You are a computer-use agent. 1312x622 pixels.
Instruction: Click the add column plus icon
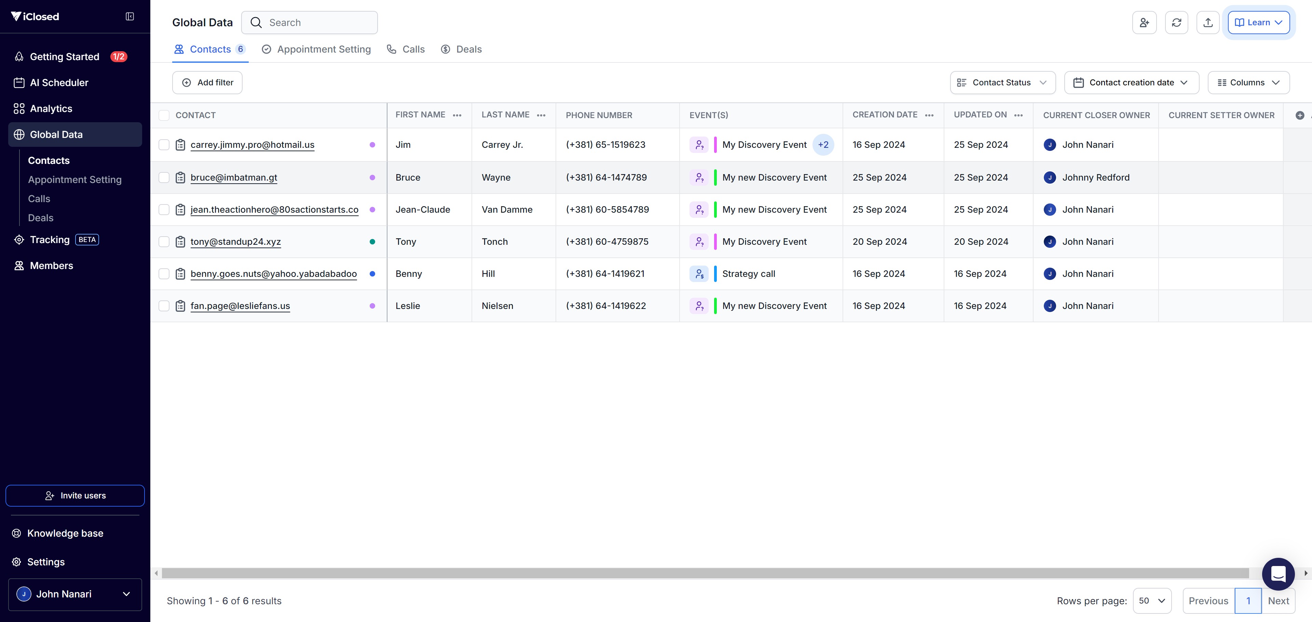pyautogui.click(x=1299, y=115)
